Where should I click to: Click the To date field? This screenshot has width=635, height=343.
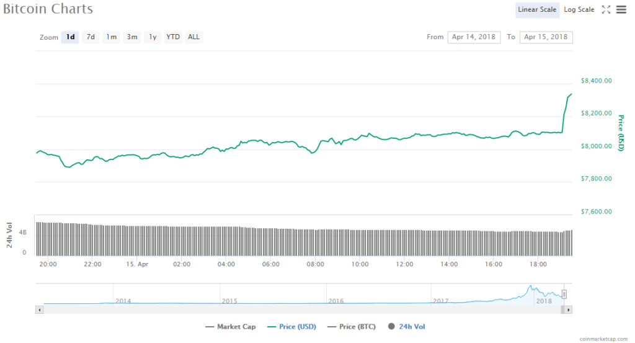click(546, 37)
